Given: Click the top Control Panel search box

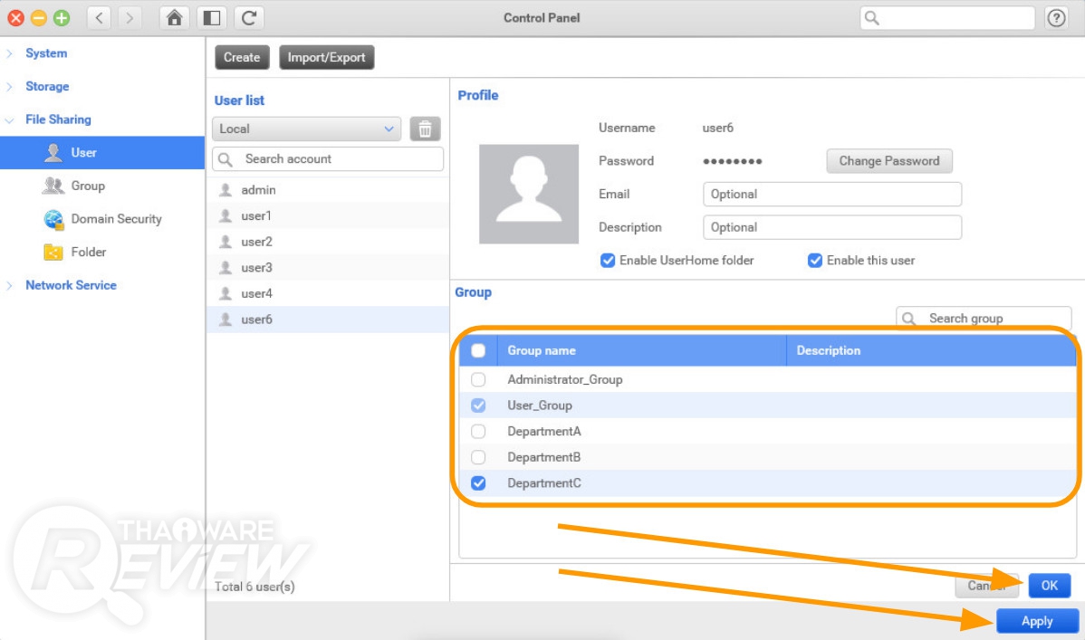Looking at the screenshot, I should click(x=946, y=18).
